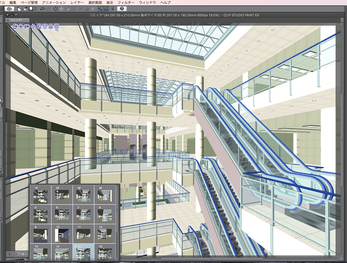Save the document with disk icon
347x263 pixels.
(31, 9)
